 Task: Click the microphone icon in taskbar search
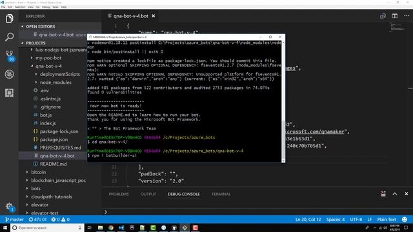pos(80,227)
